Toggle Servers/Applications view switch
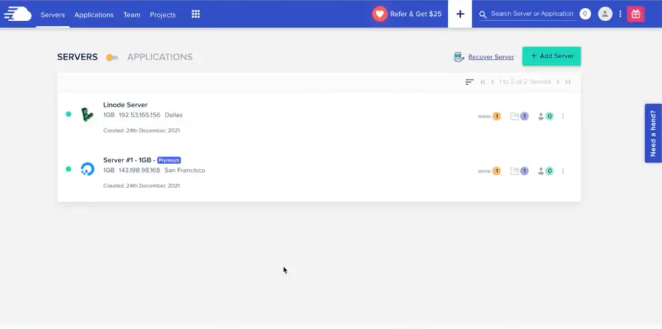 112,58
